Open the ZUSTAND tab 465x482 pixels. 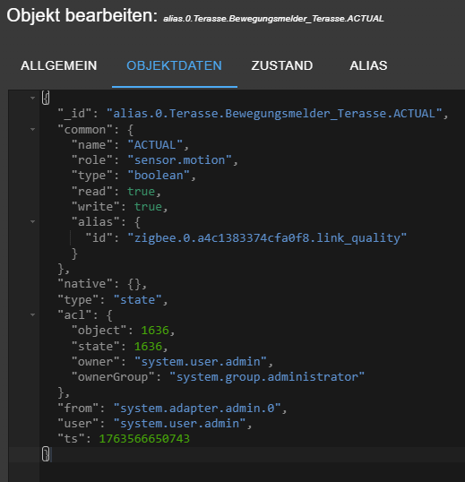coord(282,65)
